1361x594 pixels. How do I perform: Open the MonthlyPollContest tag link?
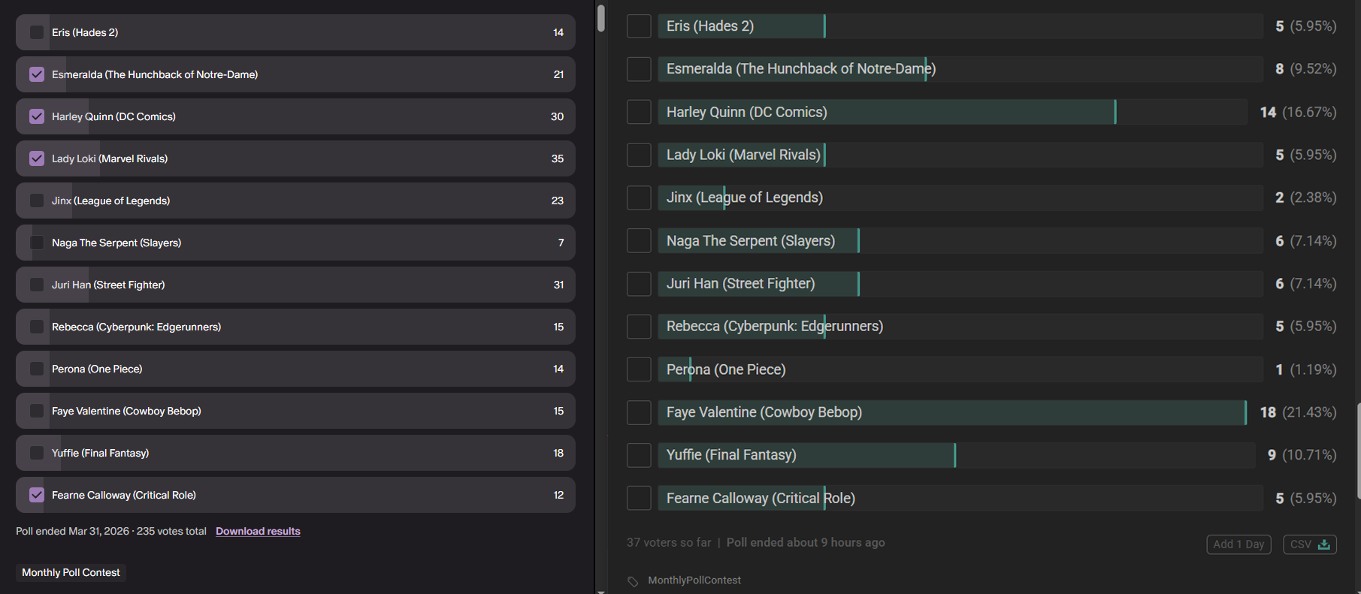pyautogui.click(x=694, y=580)
